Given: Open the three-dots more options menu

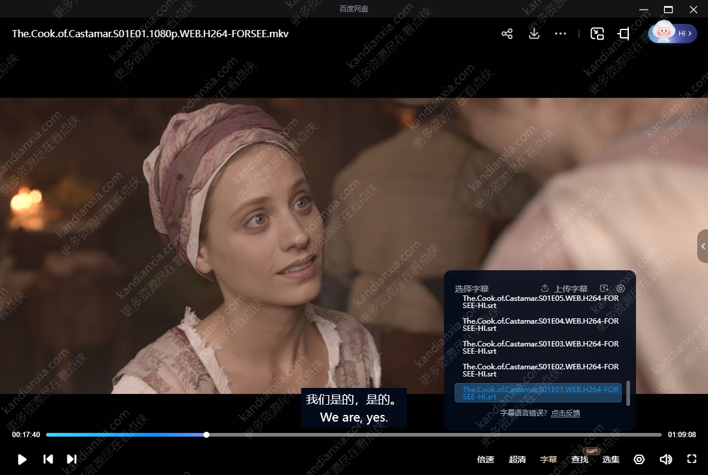Looking at the screenshot, I should [560, 34].
